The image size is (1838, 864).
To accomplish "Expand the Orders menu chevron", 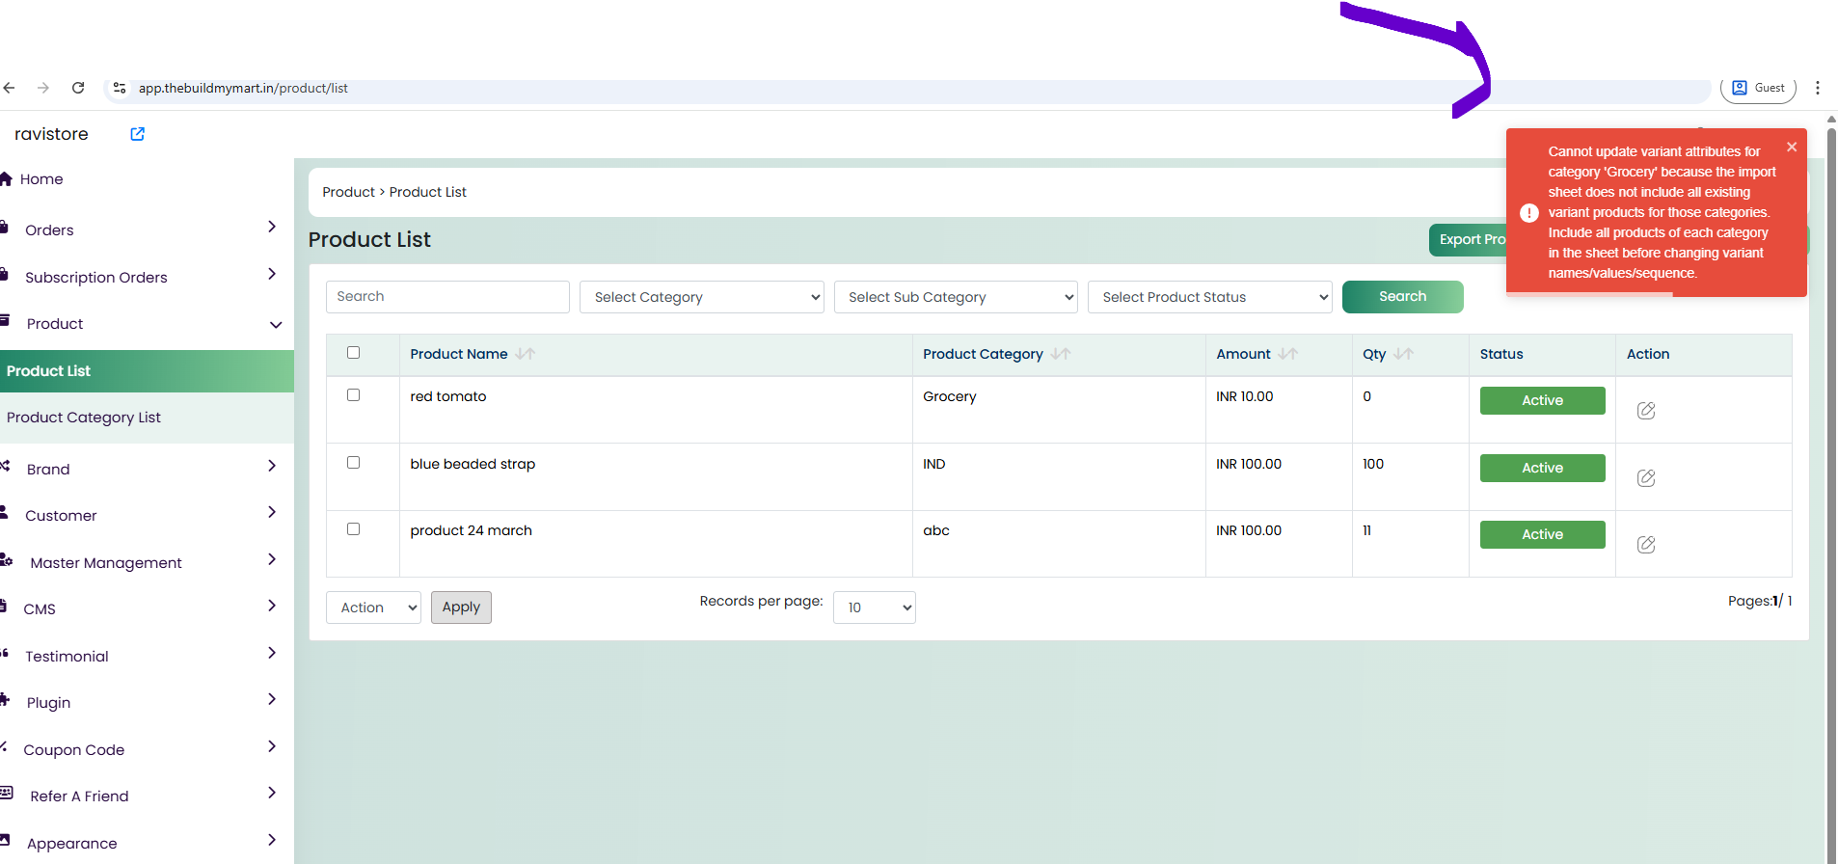I will [272, 227].
